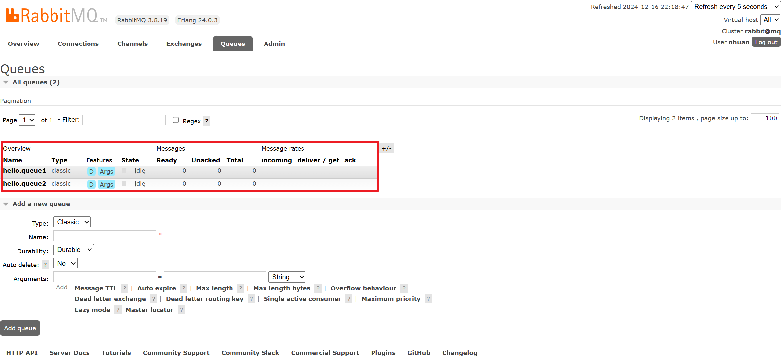This screenshot has width=781, height=363.
Task: Open the GitHub footer link
Action: tap(419, 353)
